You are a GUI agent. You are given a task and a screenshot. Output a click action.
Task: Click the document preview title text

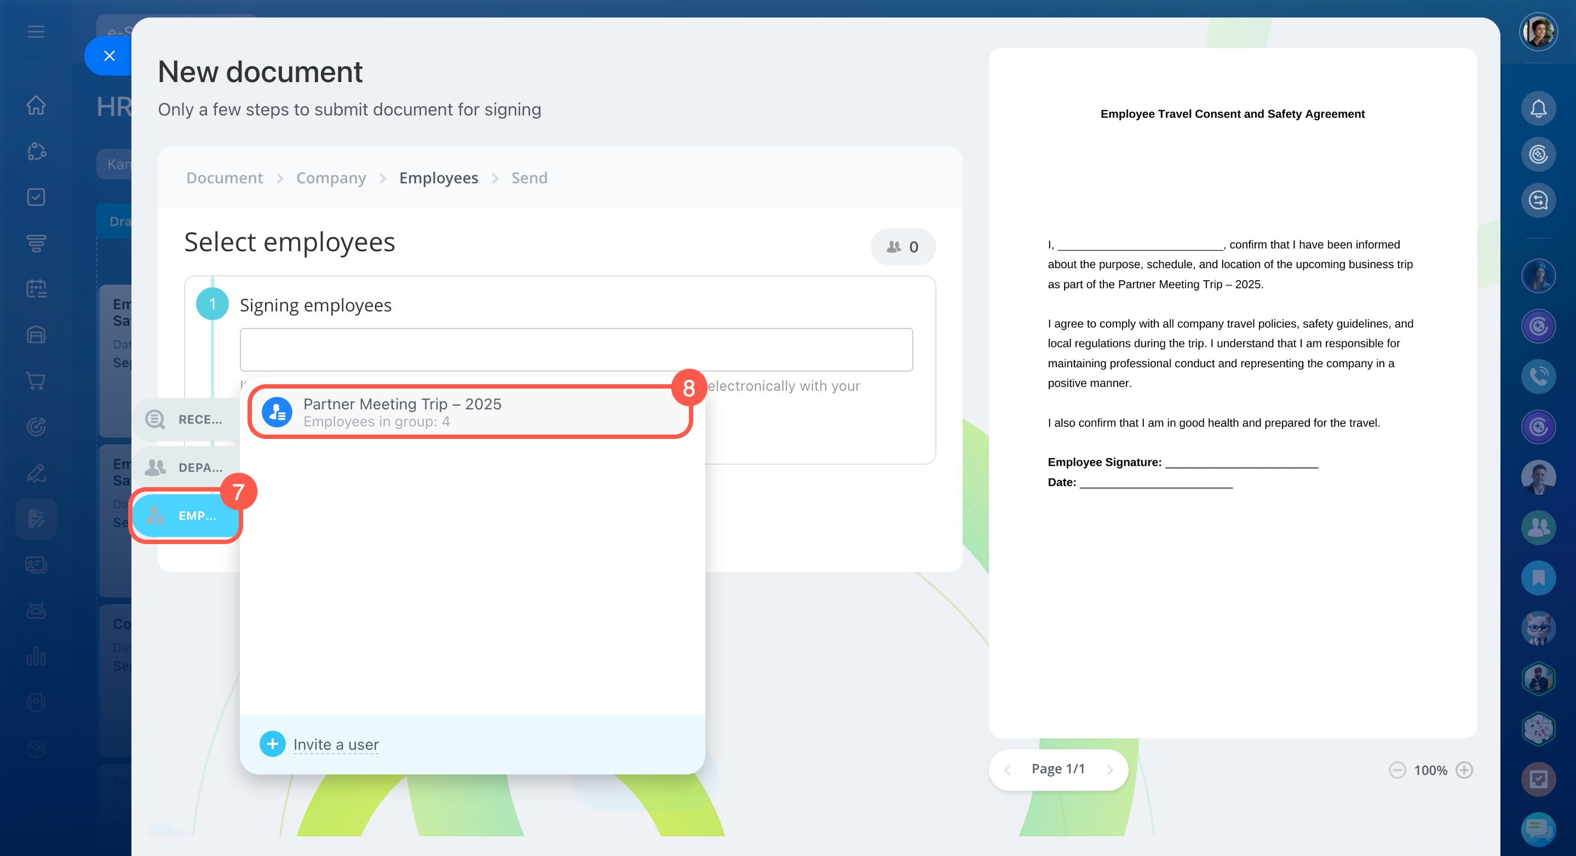1232,114
